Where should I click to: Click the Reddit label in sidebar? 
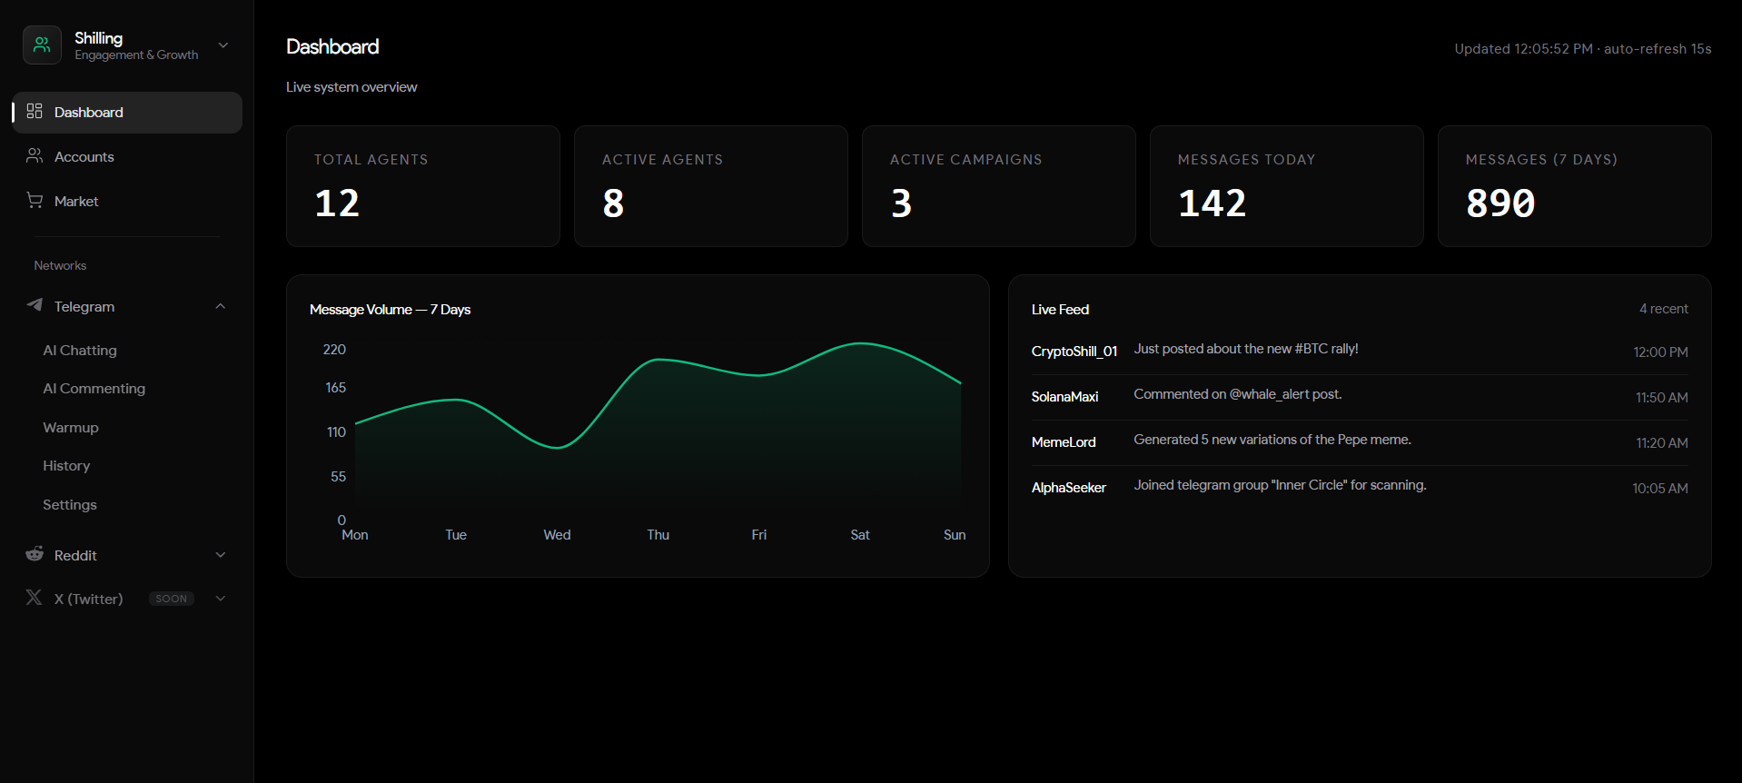tap(75, 556)
